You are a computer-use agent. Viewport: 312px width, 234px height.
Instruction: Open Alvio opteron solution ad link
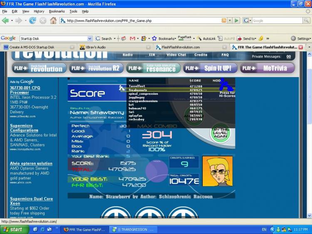pyautogui.click(x=31, y=164)
